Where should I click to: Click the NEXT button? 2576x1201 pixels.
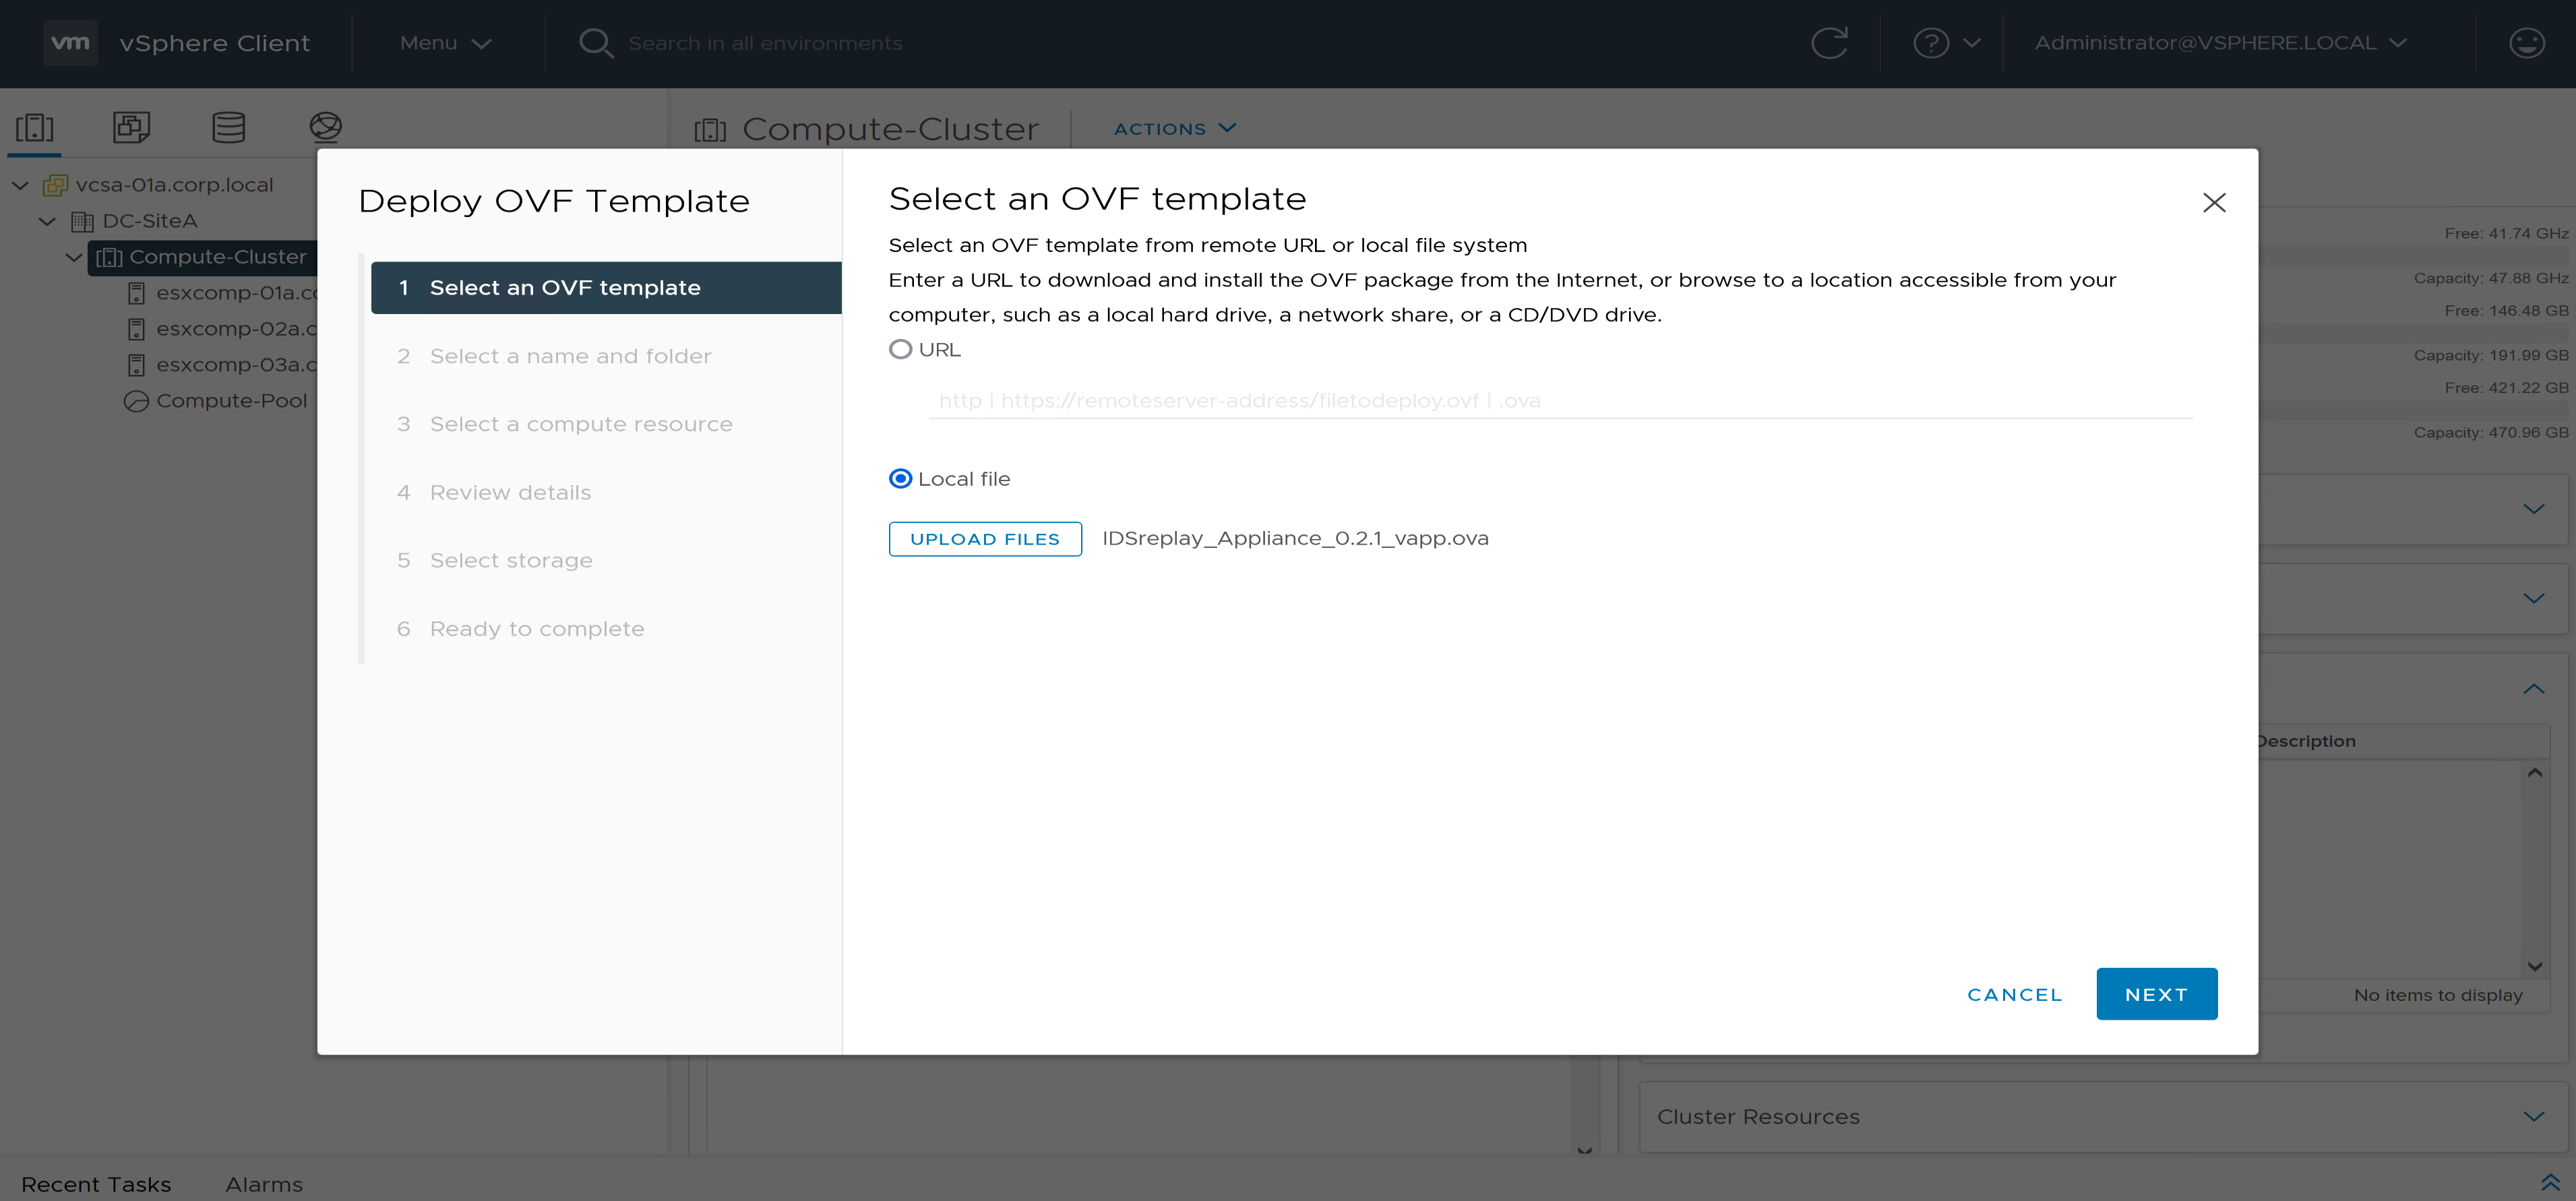click(x=2157, y=994)
